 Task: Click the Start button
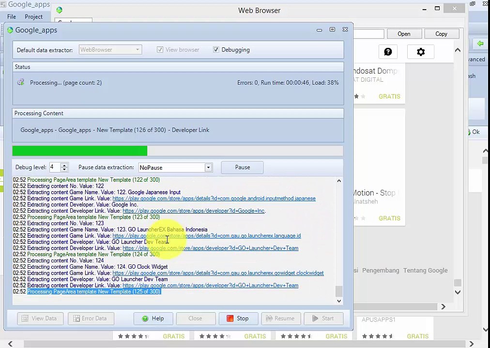323,319
